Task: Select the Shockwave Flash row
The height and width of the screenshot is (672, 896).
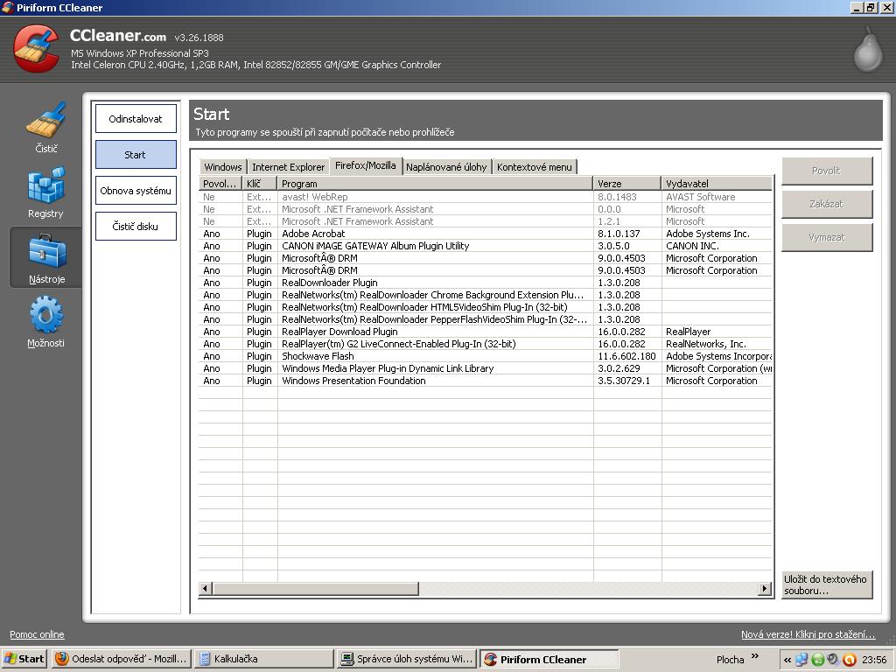Action: click(485, 356)
